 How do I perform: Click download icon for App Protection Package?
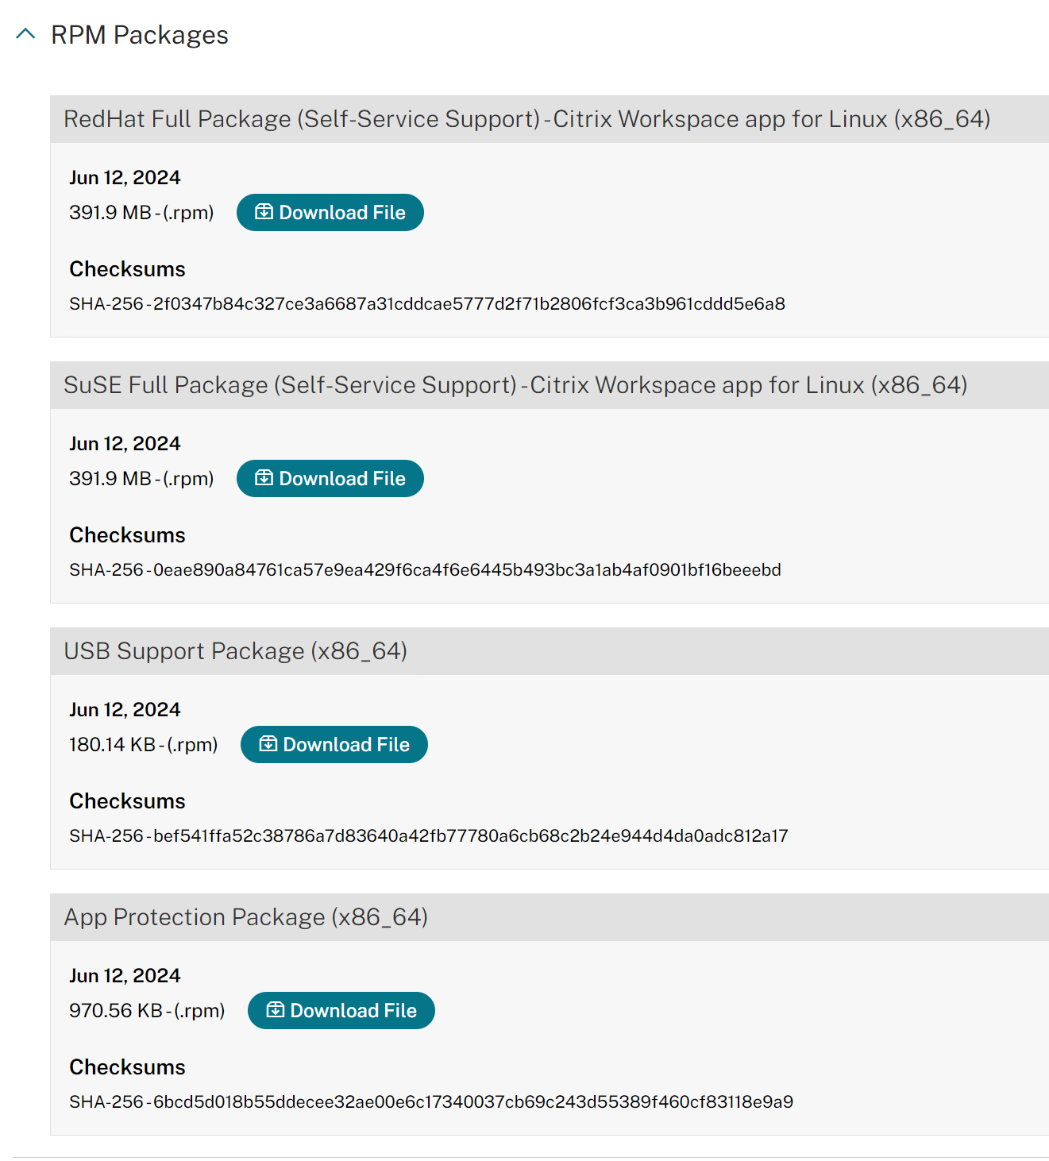(276, 1010)
